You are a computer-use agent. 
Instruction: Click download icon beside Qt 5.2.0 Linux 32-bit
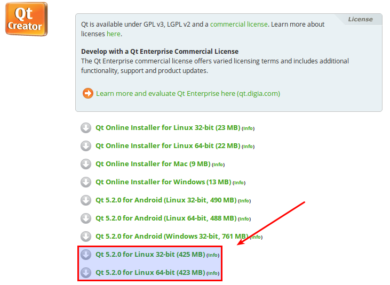(86, 255)
